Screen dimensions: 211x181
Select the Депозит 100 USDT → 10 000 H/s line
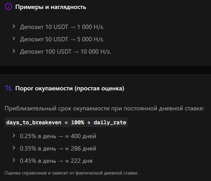tap(65, 51)
